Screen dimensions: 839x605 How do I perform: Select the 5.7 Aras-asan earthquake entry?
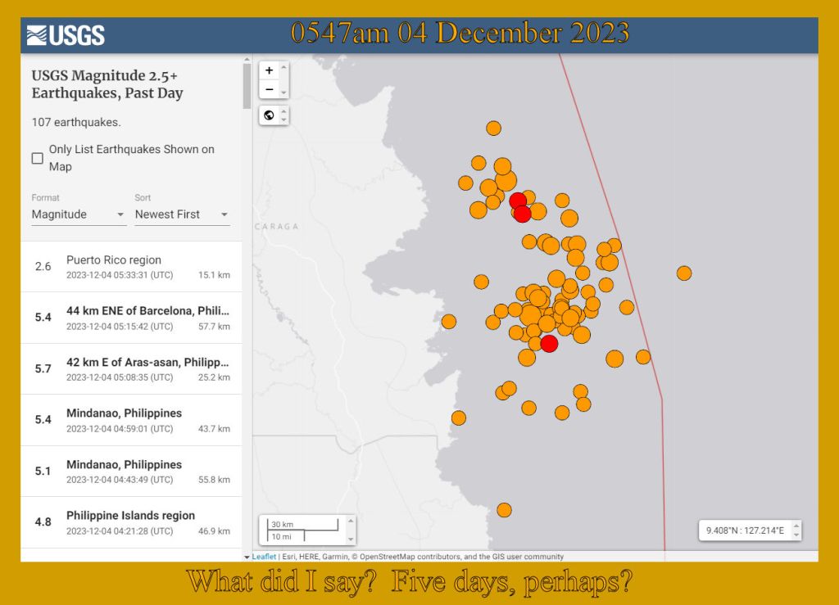click(131, 368)
